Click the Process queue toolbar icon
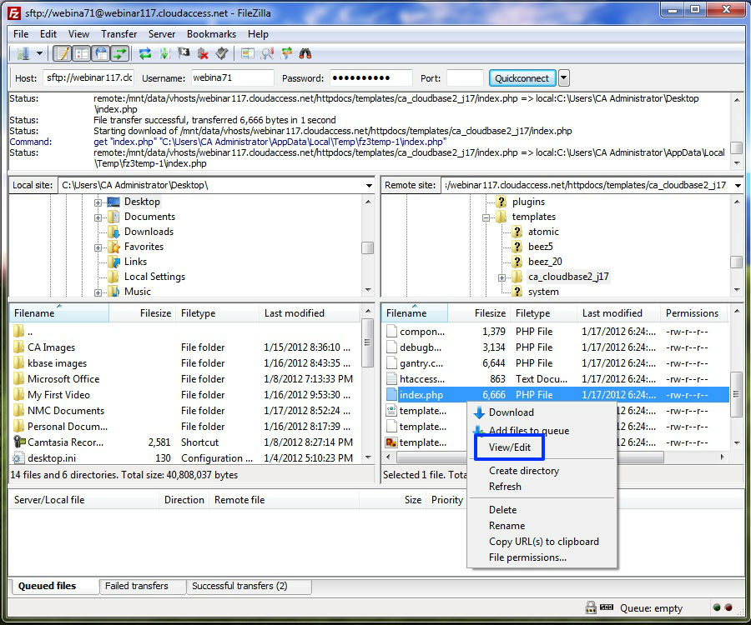The width and height of the screenshot is (751, 625). point(164,53)
